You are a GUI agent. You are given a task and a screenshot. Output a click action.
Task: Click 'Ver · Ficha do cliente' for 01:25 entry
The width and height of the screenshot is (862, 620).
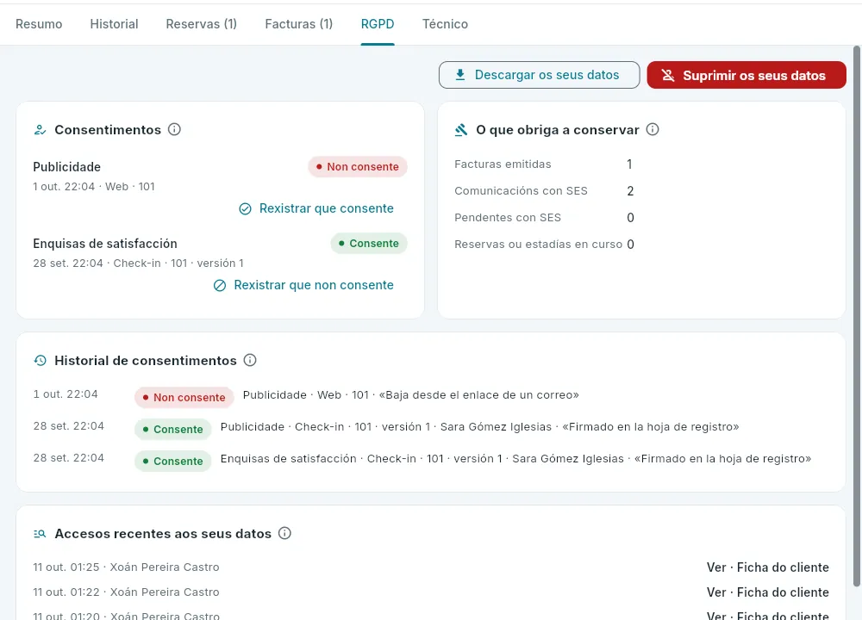coord(767,567)
